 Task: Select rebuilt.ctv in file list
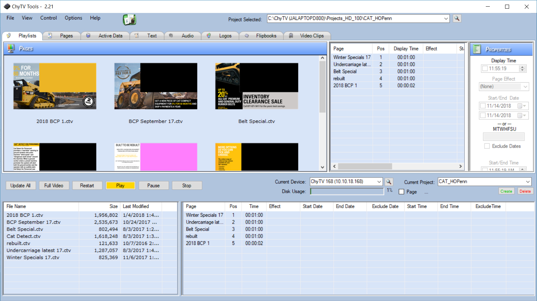[18, 243]
